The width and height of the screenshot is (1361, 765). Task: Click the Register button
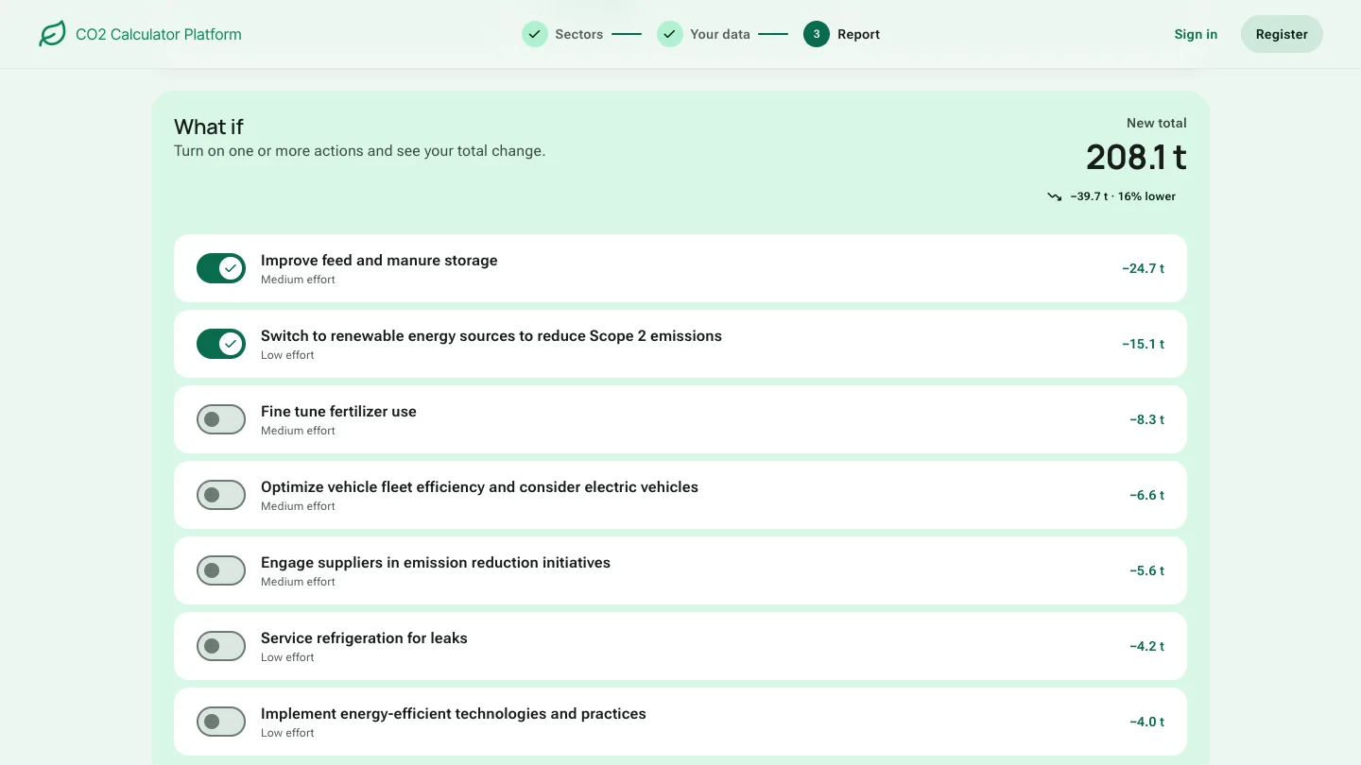pos(1282,34)
